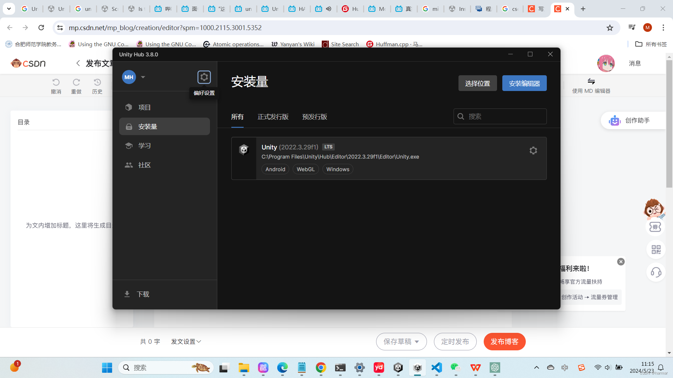Screen dimensions: 673x378
Task: Open the QR code icon
Action: coord(656,250)
